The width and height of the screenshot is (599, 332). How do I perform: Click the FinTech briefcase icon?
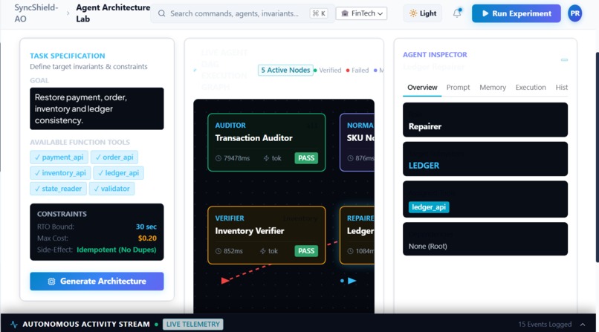point(345,13)
